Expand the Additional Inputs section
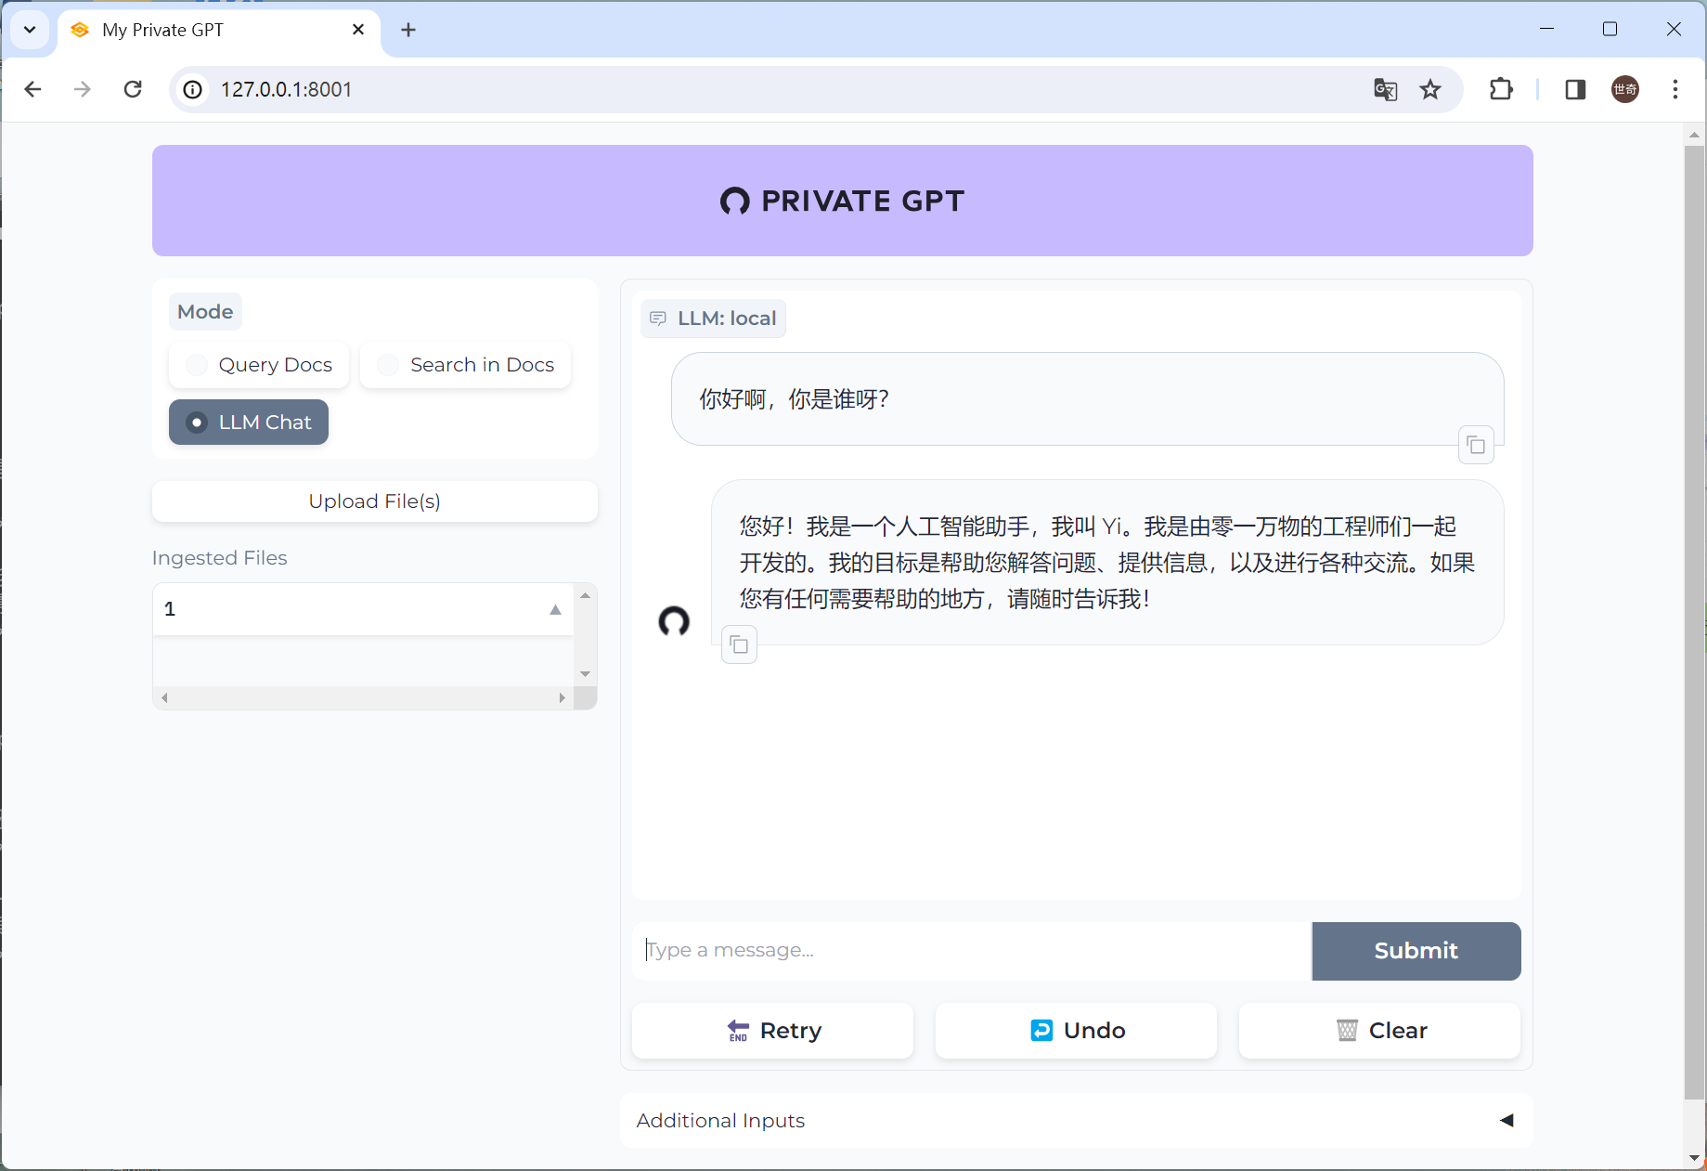 point(1077,1121)
